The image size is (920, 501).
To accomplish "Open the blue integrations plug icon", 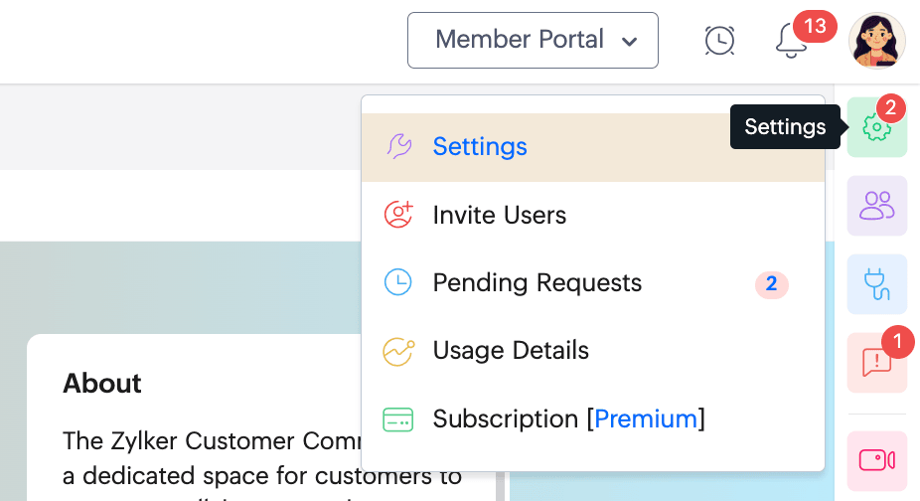I will click(x=877, y=284).
